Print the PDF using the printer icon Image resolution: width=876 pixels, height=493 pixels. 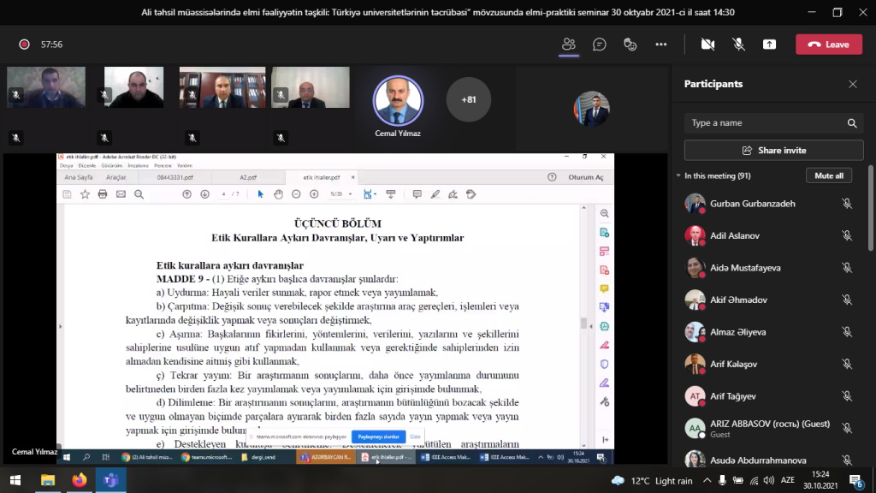pos(103,194)
